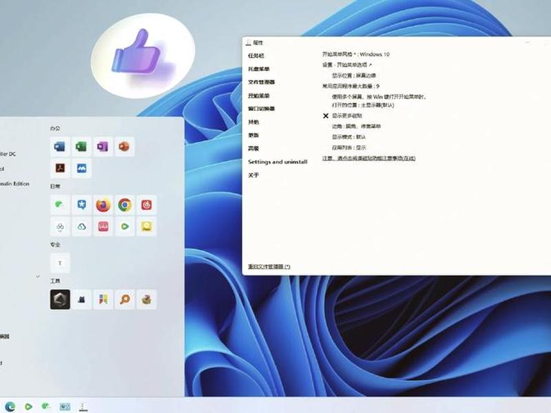Click the green play icon on the taskbar
Image resolution: width=551 pixels, height=413 pixels.
(x=28, y=406)
